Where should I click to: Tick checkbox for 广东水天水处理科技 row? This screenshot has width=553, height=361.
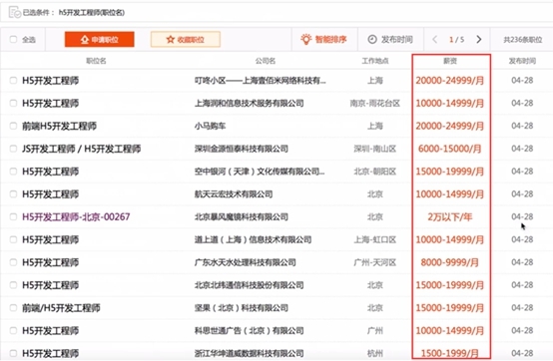13,262
